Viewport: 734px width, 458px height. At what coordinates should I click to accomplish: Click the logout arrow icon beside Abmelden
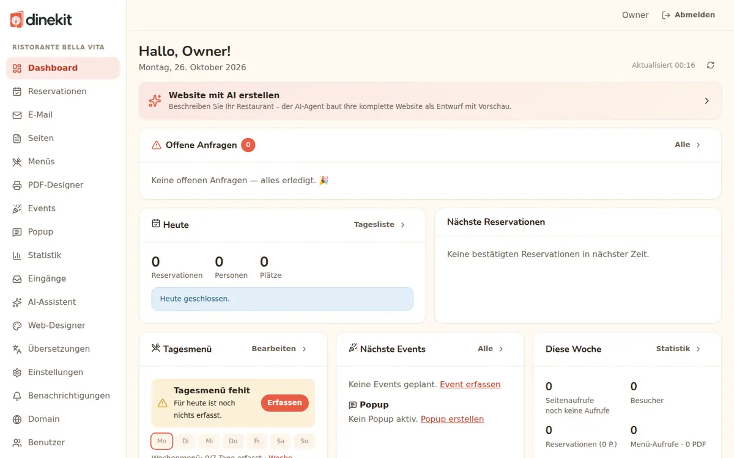pos(666,15)
